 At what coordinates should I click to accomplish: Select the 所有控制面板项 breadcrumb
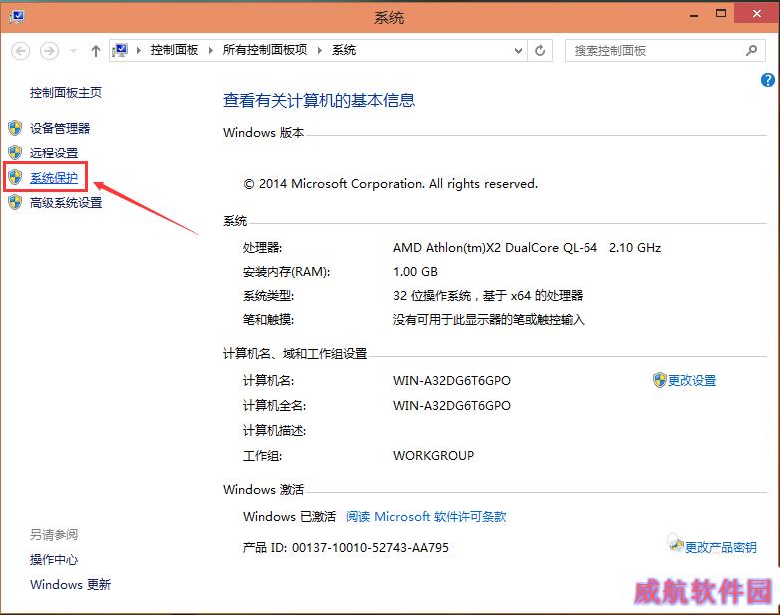(x=264, y=50)
